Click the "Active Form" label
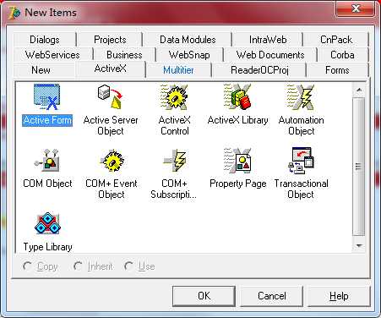Screen dimensions: 381x318 [x=47, y=120]
